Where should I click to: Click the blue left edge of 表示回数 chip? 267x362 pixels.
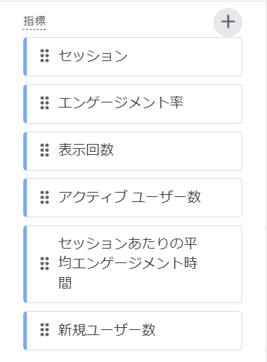(25, 151)
